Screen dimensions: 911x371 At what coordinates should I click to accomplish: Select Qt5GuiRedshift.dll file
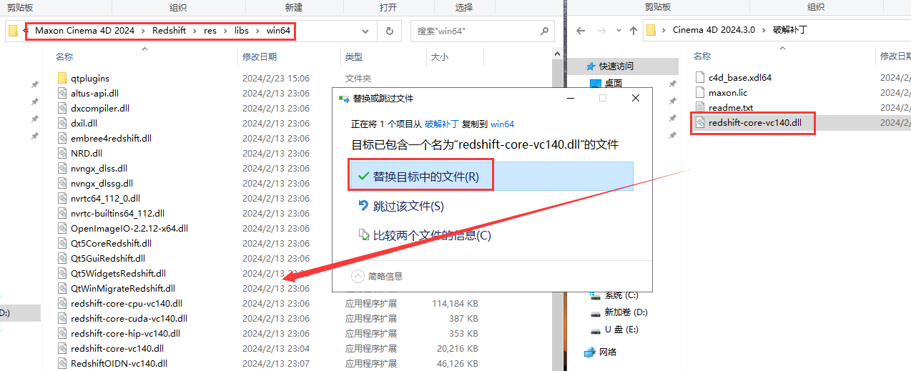[x=108, y=259]
